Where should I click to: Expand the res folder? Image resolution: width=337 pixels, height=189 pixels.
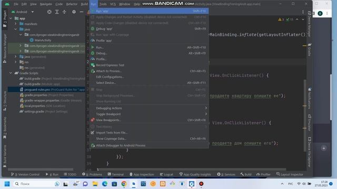pos(15,62)
